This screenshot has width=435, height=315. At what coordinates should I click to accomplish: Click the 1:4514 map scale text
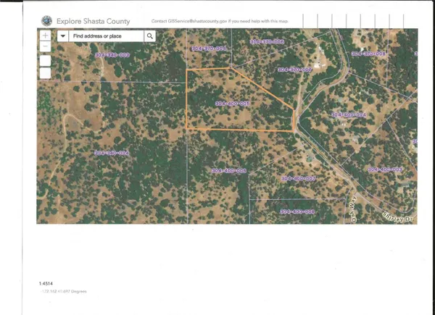click(x=49, y=283)
